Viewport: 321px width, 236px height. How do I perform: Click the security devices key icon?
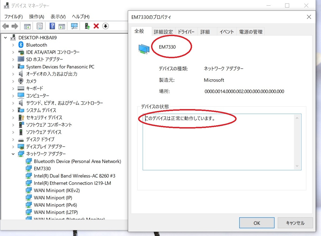(21, 117)
